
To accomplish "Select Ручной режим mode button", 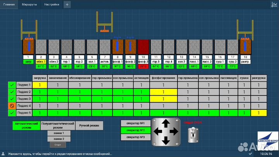I will point(89,125).
